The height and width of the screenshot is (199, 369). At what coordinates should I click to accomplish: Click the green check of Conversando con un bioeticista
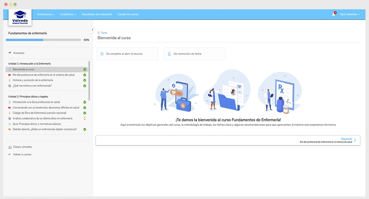click(85, 108)
